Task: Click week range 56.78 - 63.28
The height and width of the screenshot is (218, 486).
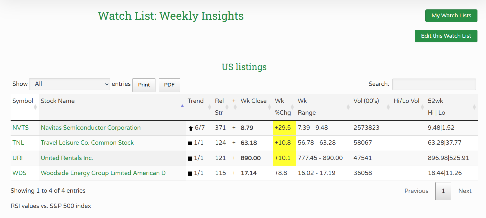Action: tap(316, 143)
